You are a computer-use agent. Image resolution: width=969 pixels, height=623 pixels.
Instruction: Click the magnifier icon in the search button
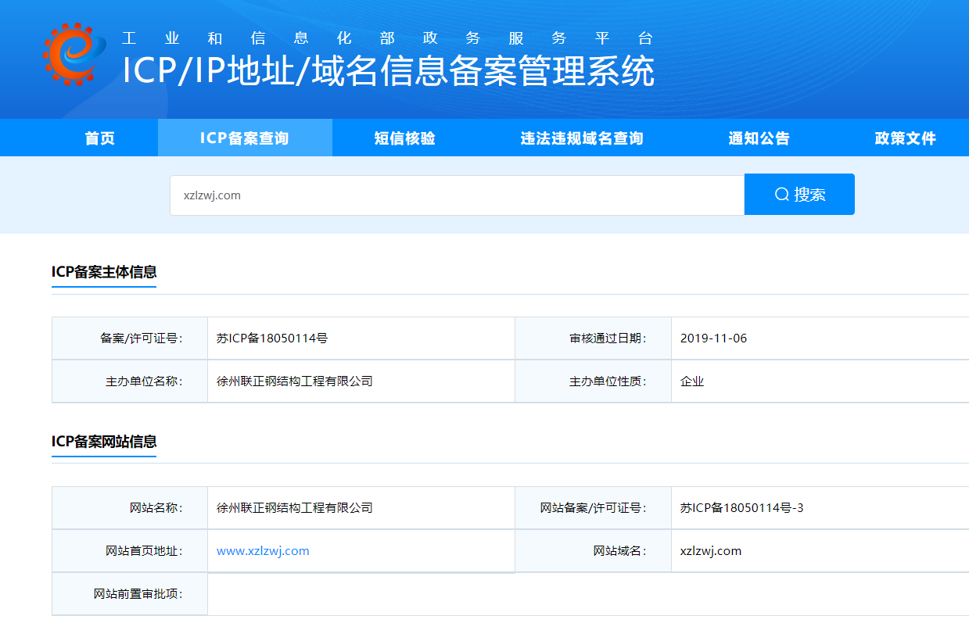[x=779, y=194]
